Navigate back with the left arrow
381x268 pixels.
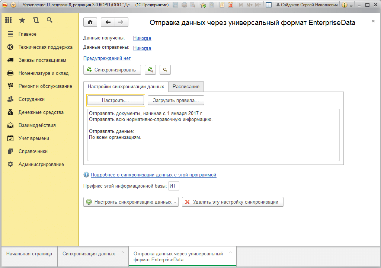108,22
